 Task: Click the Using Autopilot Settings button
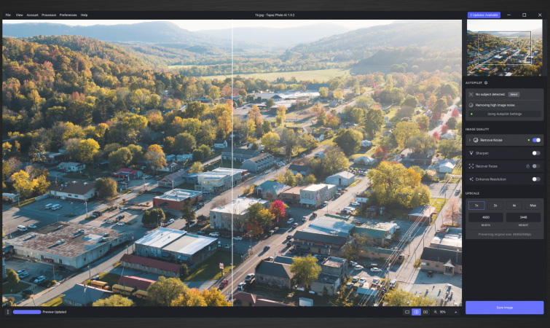(504, 114)
